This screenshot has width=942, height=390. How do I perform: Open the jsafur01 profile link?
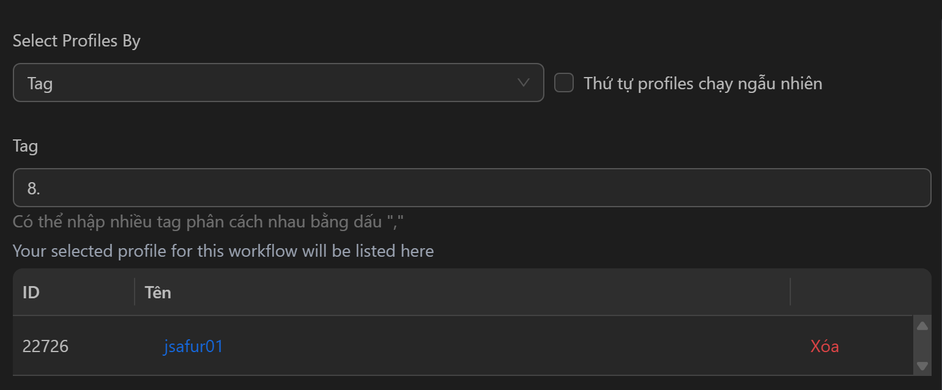[x=193, y=347]
